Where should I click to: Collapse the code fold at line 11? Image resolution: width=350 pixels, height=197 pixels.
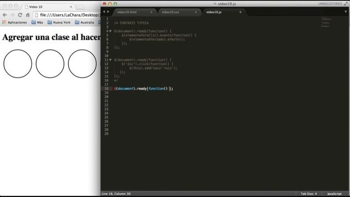pyautogui.click(x=110, y=60)
